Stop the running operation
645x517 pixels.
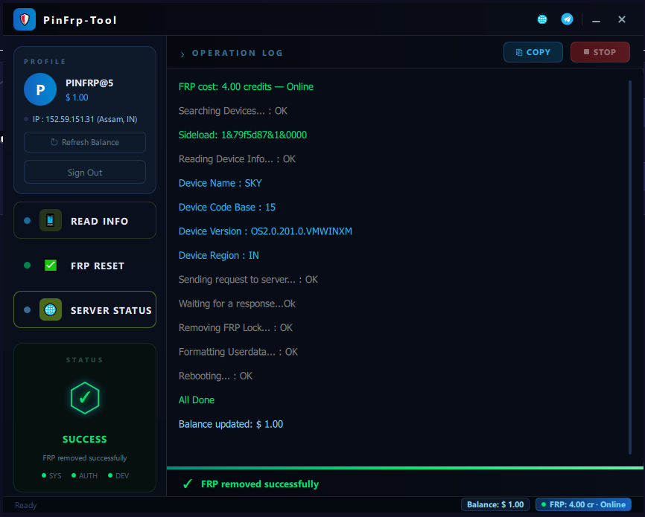(x=600, y=52)
